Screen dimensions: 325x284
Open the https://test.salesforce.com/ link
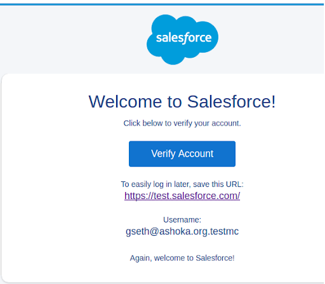182,196
